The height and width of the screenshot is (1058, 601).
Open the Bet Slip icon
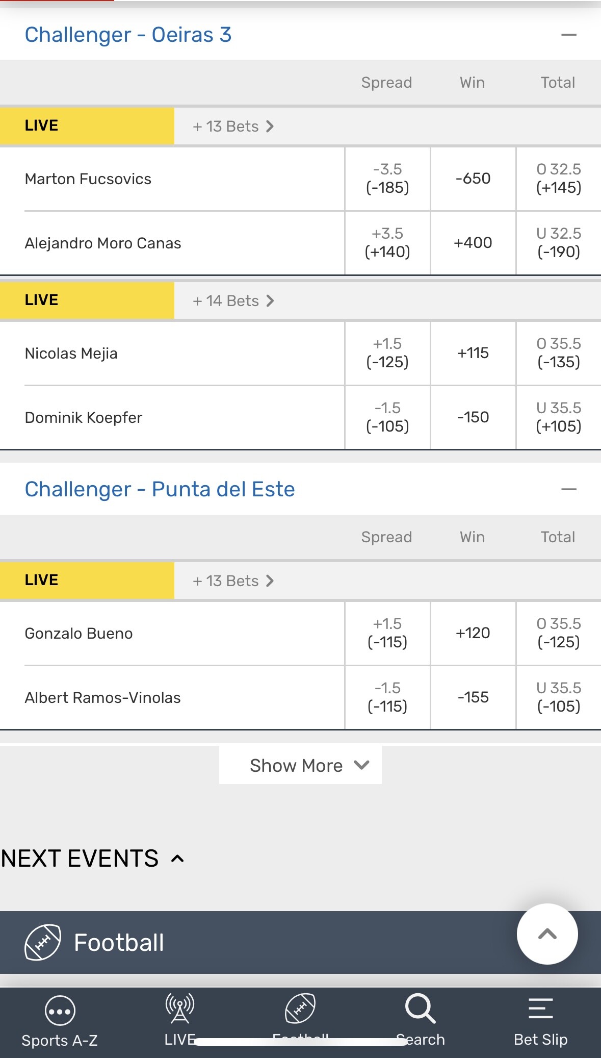[x=540, y=1009]
